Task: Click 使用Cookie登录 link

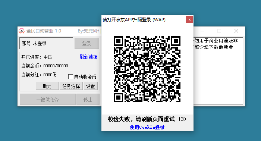Action: (x=147, y=127)
